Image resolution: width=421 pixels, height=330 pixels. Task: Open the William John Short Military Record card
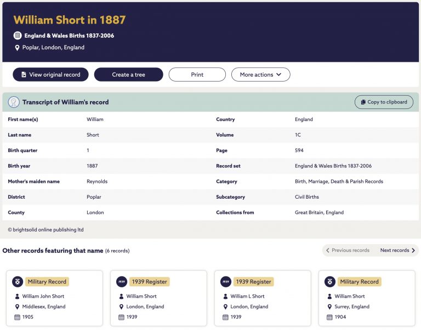coord(54,298)
